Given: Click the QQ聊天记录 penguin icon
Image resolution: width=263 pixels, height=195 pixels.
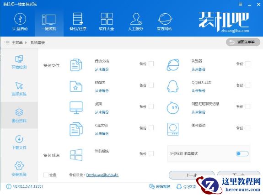Looking at the screenshot, I should pos(173,86).
